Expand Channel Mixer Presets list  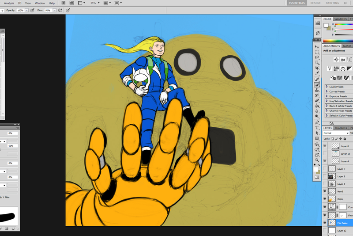click(327, 110)
